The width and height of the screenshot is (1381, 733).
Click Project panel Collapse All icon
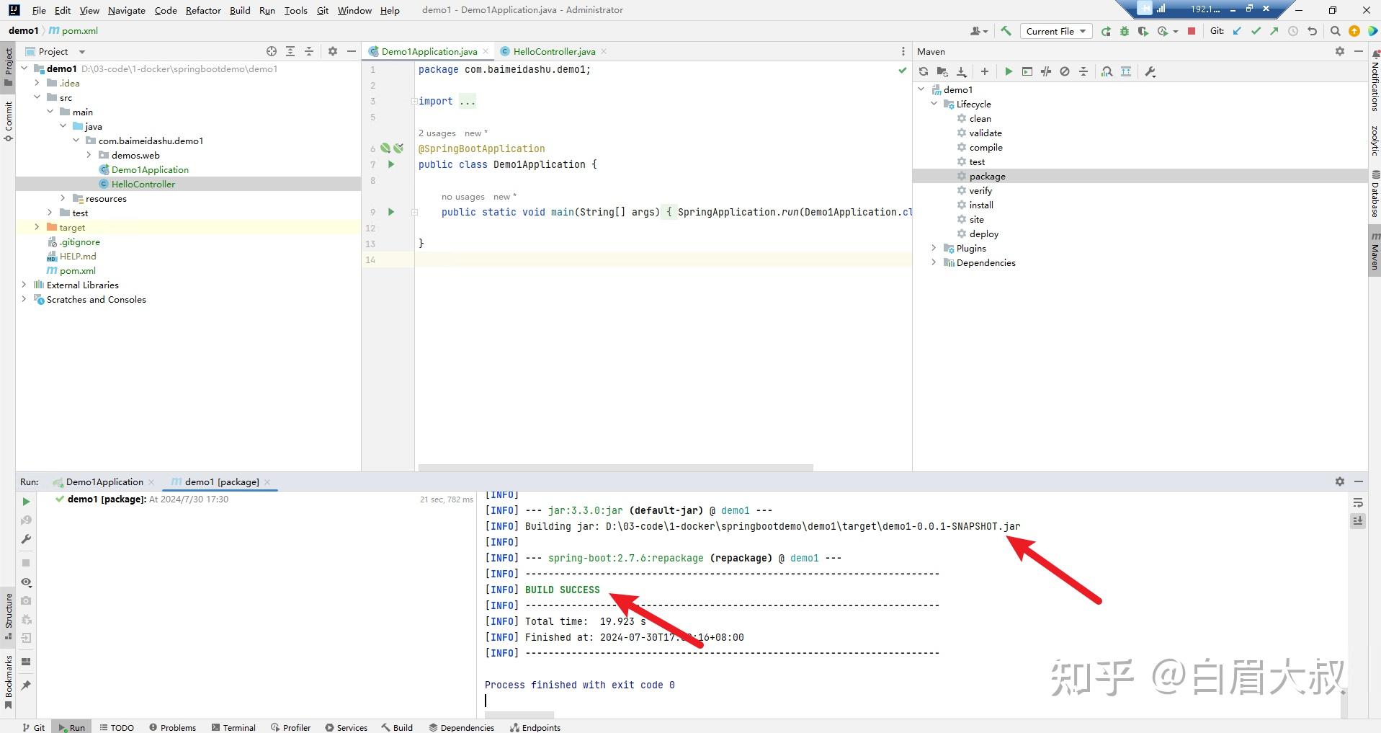[309, 51]
